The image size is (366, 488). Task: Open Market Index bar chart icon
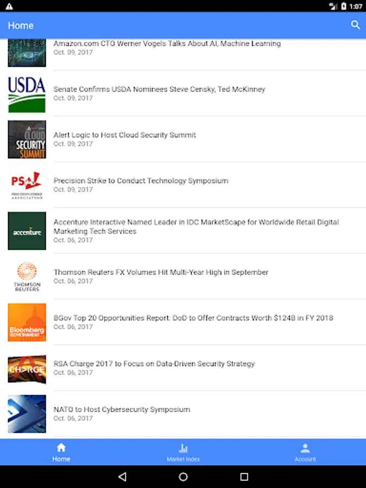tap(183, 448)
